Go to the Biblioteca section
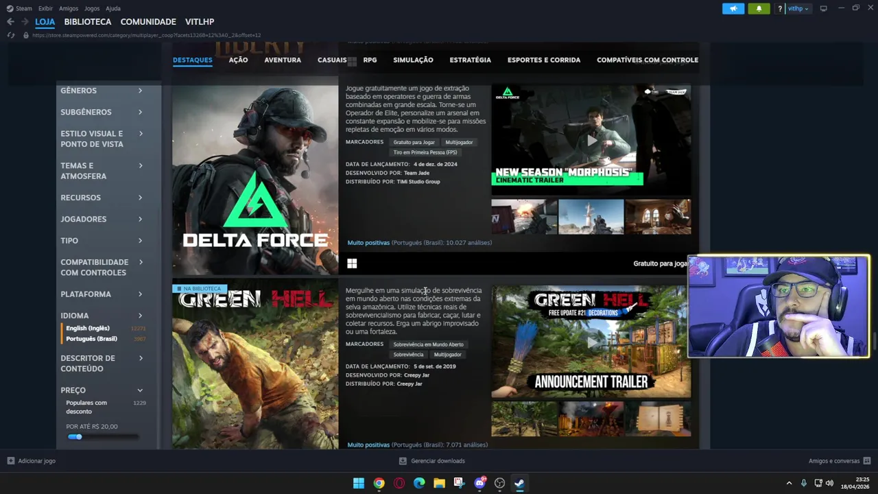 pyautogui.click(x=87, y=22)
